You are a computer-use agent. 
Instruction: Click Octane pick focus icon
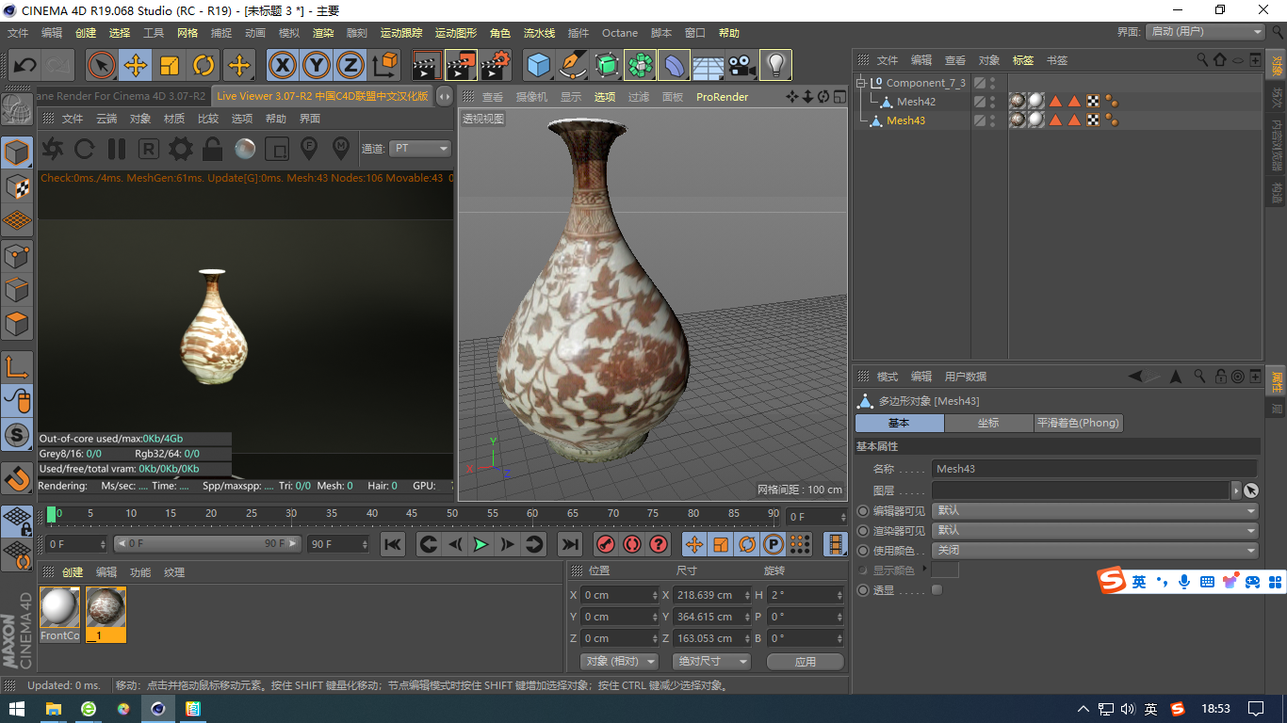(308, 149)
